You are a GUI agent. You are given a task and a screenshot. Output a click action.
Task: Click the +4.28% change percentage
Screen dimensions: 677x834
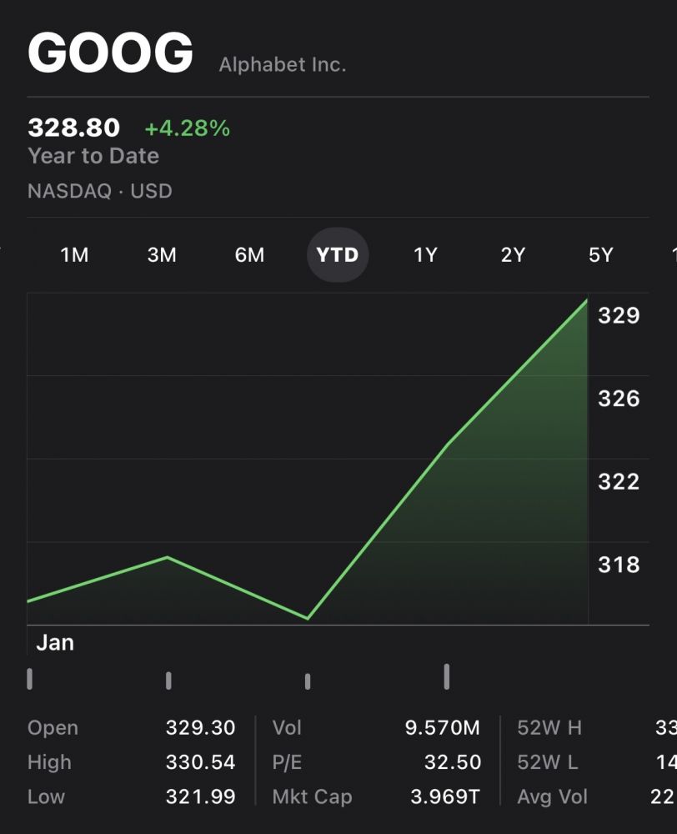(187, 128)
